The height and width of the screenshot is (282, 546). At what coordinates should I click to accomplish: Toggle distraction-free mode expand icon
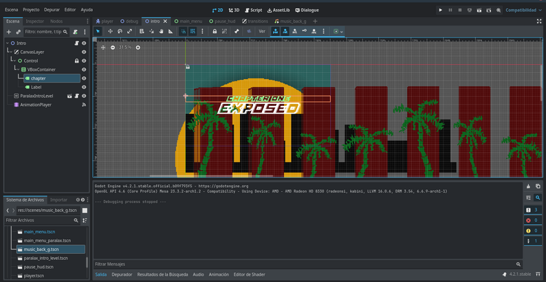click(538, 21)
